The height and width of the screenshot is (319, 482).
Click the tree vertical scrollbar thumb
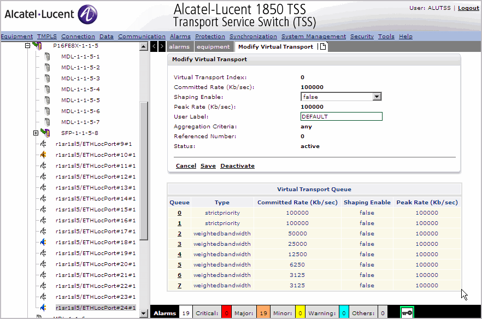click(144, 171)
